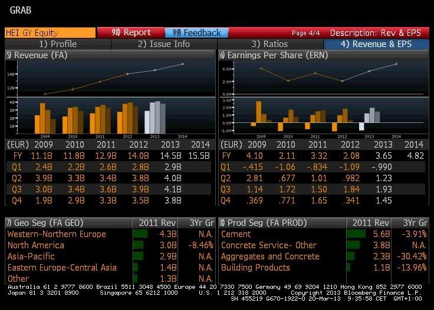Click the Q2 2010 EPS value .677
This screenshot has height=310, width=434.
[288, 178]
